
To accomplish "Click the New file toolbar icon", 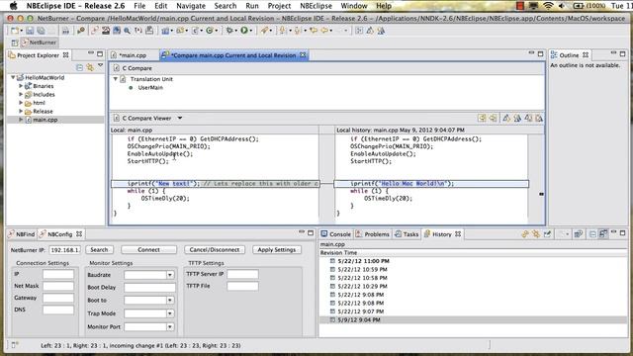I will point(15,31).
